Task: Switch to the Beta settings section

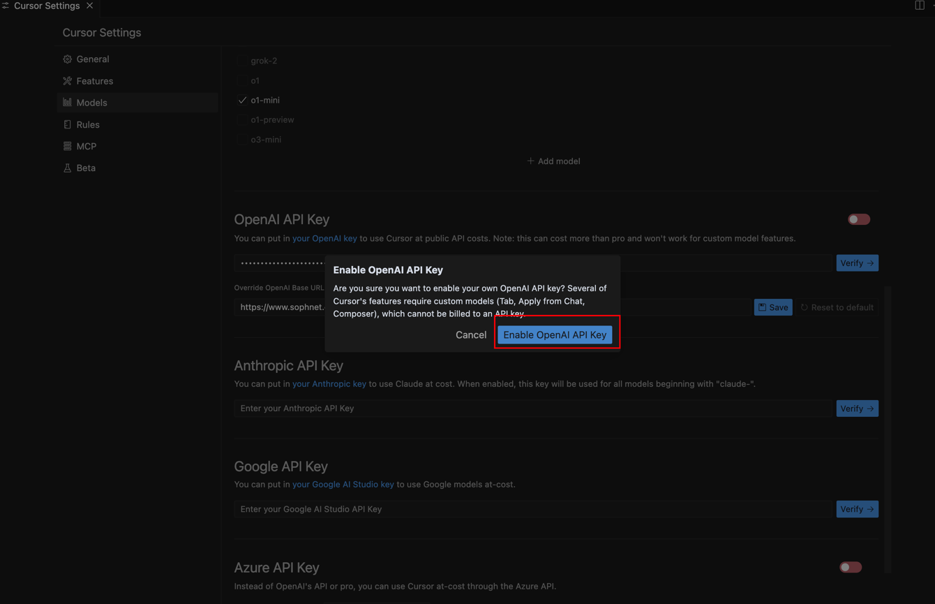Action: click(x=137, y=168)
